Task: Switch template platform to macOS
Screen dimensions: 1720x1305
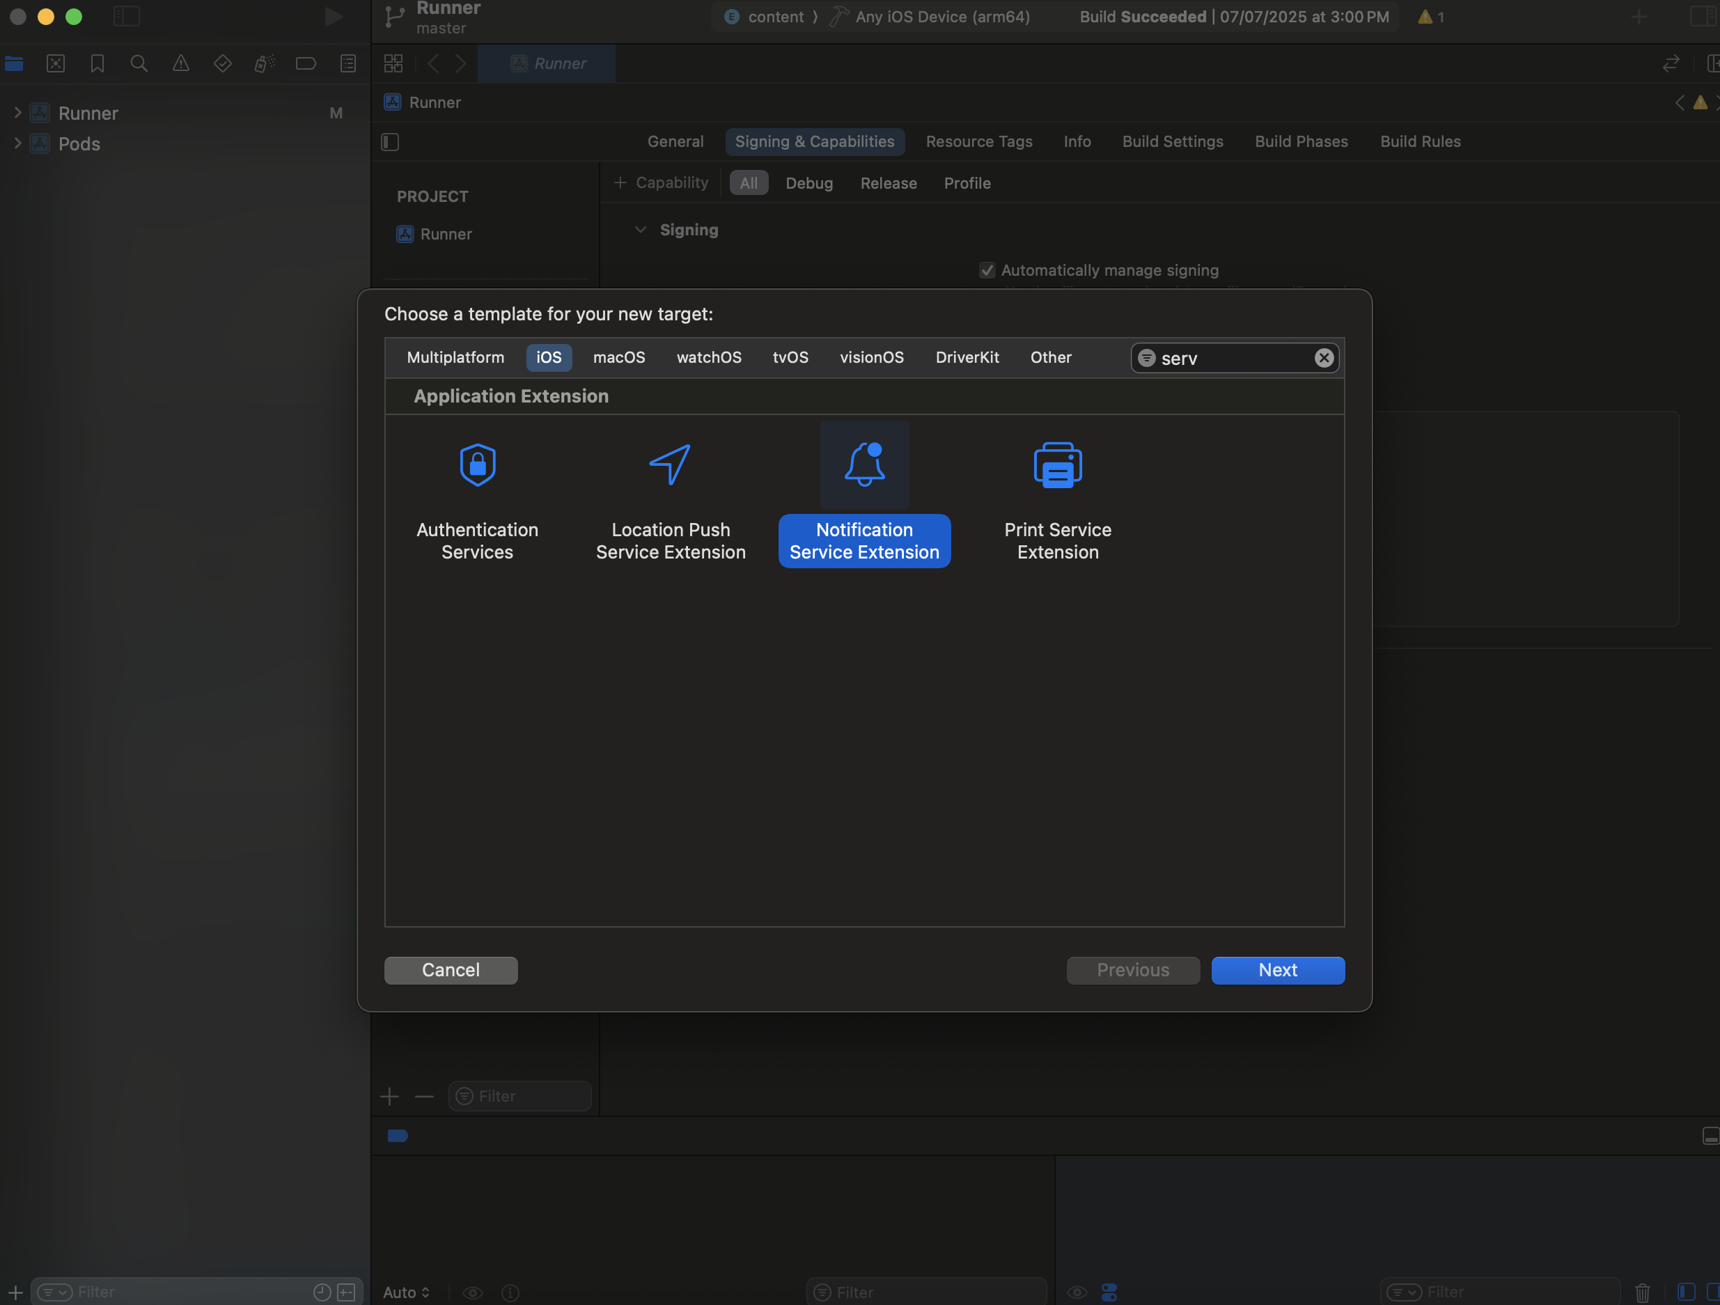Action: coord(619,358)
